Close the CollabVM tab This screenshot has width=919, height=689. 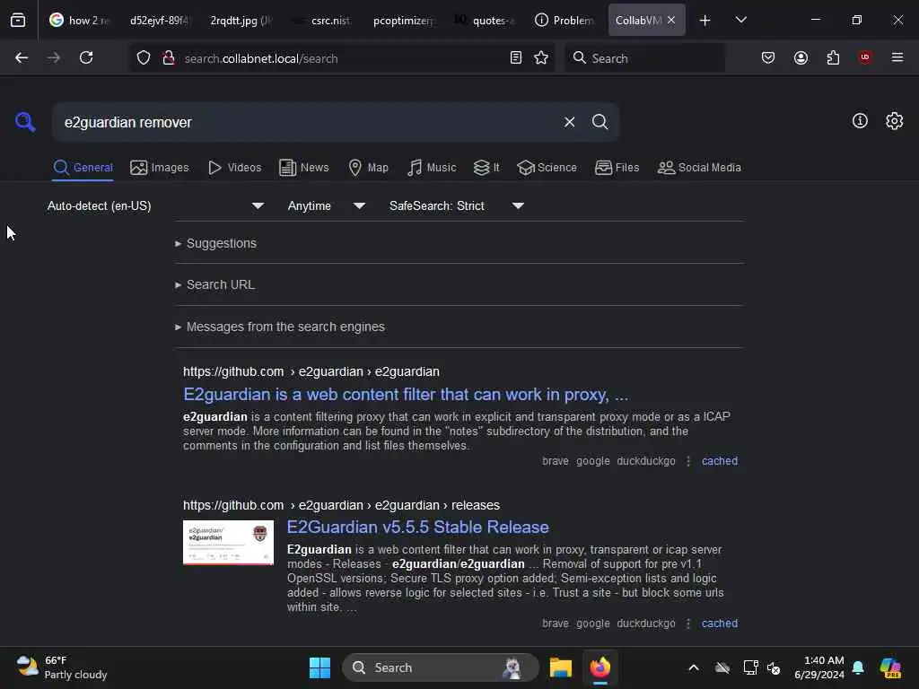pos(671,20)
